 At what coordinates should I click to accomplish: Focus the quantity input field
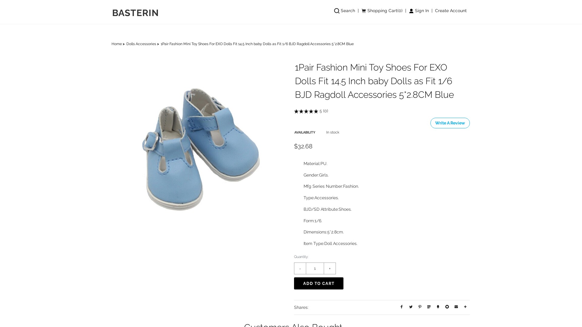tap(315, 269)
